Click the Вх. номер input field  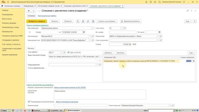123,32
